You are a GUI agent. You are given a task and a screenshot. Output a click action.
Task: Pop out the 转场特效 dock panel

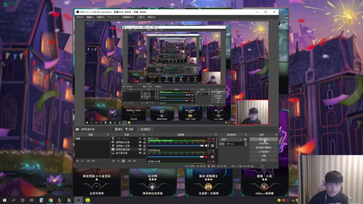[245, 135]
